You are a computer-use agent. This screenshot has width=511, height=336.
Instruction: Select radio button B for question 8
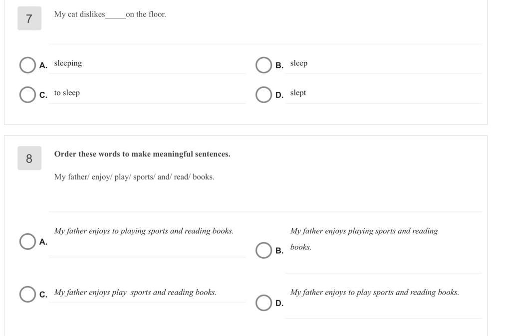(263, 250)
